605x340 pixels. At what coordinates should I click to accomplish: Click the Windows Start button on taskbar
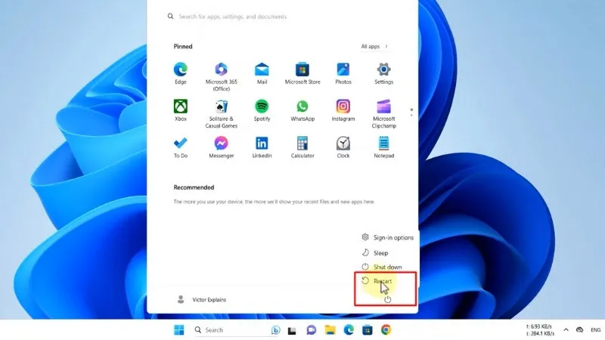click(179, 330)
